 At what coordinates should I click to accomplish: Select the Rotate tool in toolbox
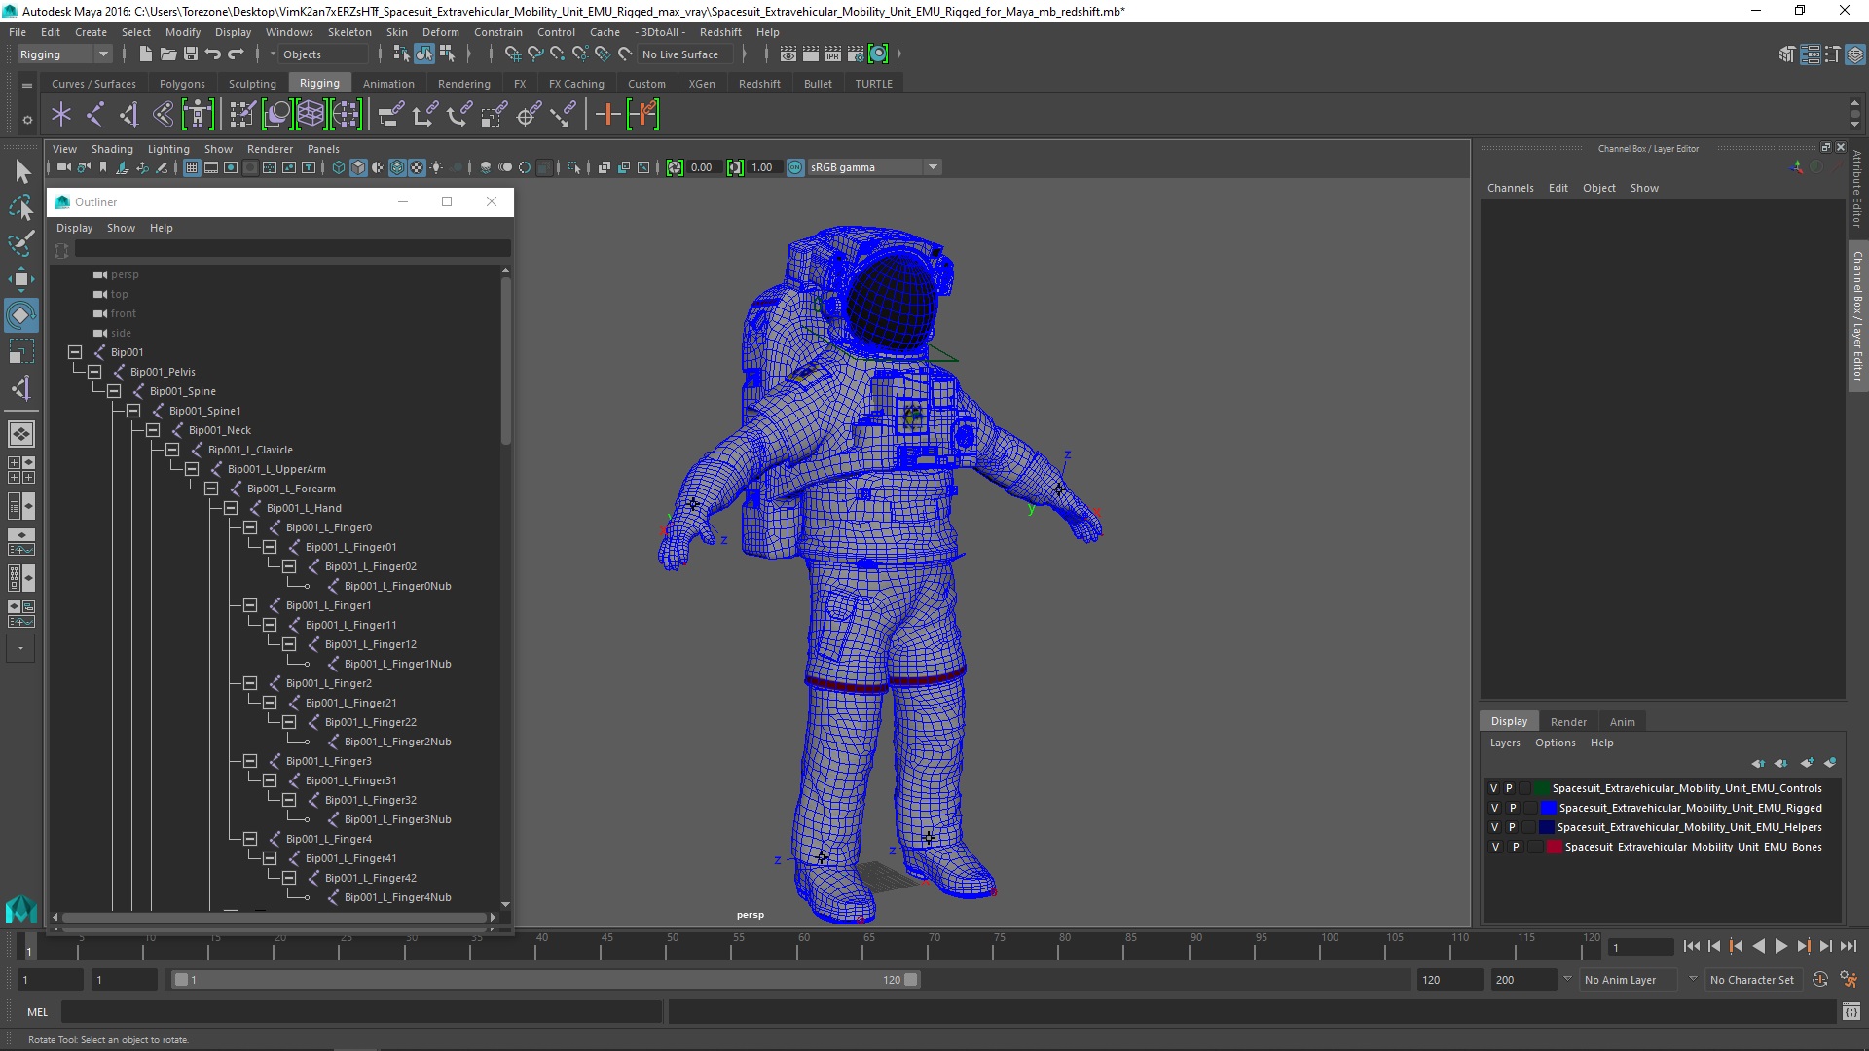pyautogui.click(x=20, y=315)
